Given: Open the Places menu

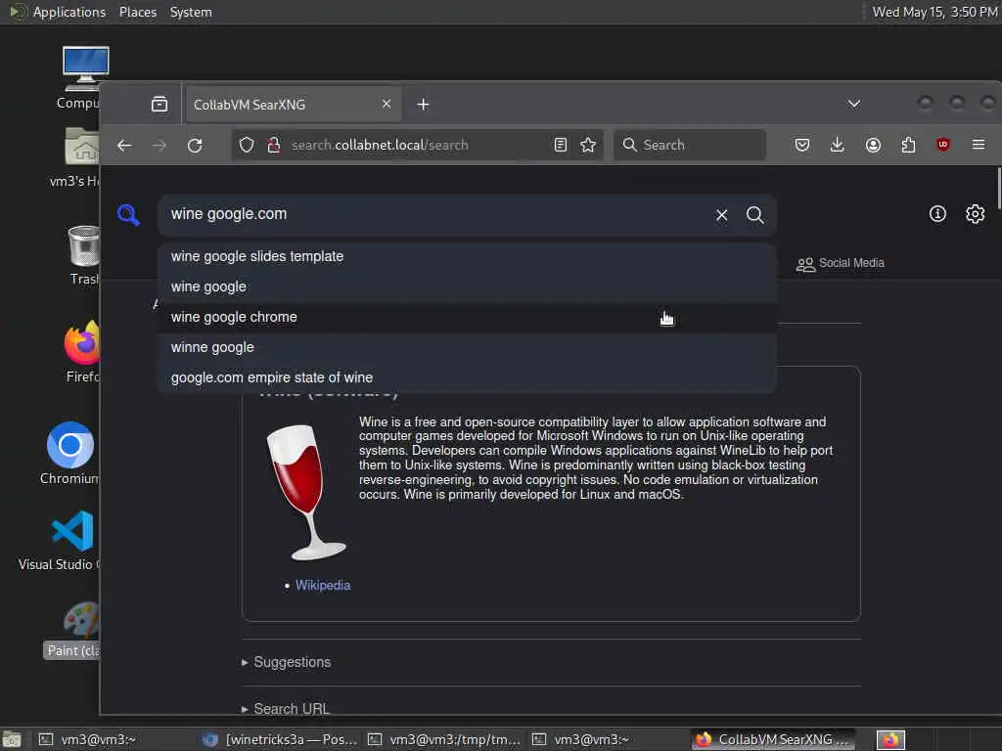Looking at the screenshot, I should 138,12.
